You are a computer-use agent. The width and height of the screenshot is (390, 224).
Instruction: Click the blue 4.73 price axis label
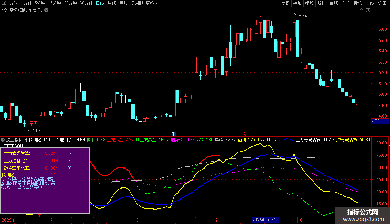[380, 121]
